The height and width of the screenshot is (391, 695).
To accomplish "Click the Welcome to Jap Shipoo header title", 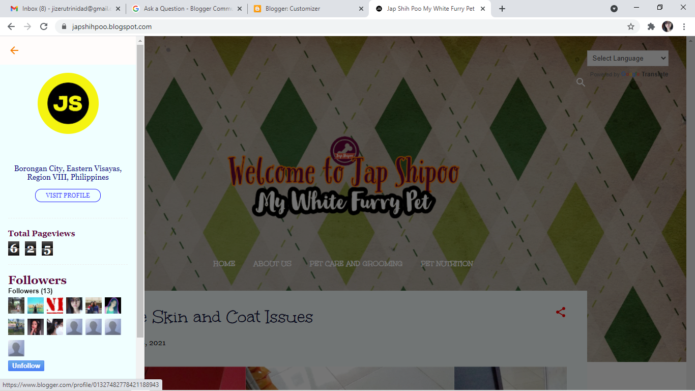I will pyautogui.click(x=344, y=172).
